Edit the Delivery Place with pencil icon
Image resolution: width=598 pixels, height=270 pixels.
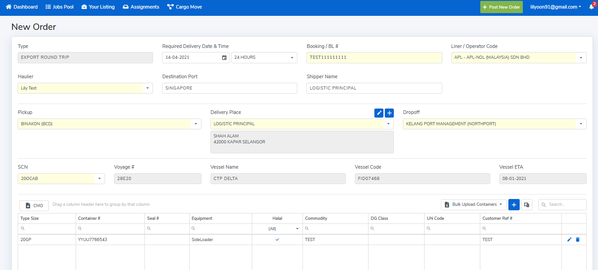point(379,113)
